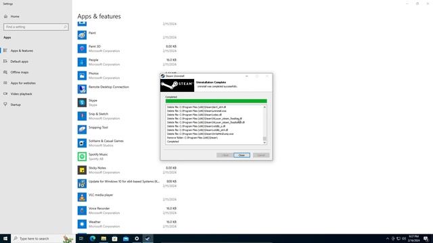The width and height of the screenshot is (433, 243).
Task: Click the log scrollbar up arrow
Action: click(x=265, y=107)
